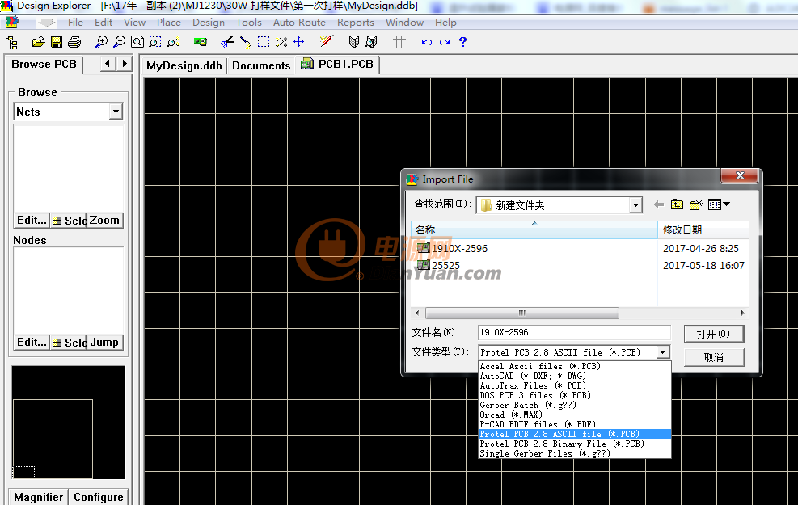
Task: Click the zoom to selected objects icon
Action: [x=173, y=42]
